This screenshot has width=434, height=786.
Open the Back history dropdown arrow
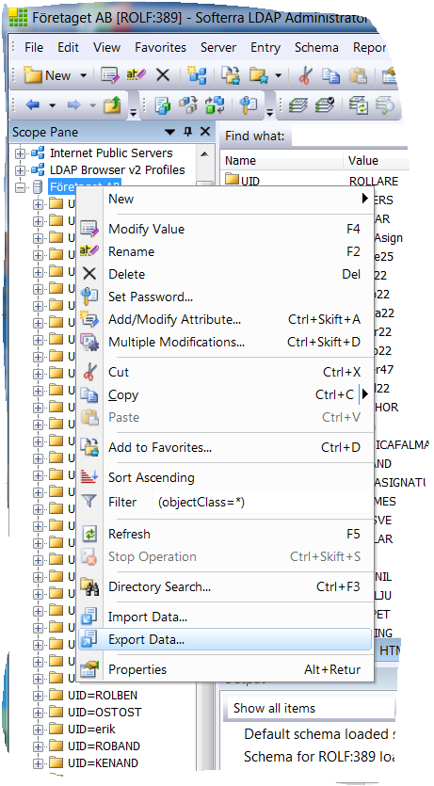click(x=52, y=105)
